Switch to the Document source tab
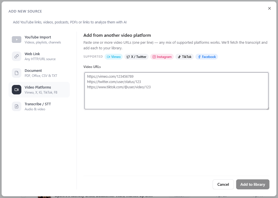Viewport: 278px width, 198px height. [39, 73]
